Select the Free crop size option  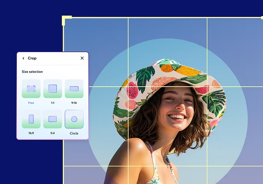click(31, 89)
